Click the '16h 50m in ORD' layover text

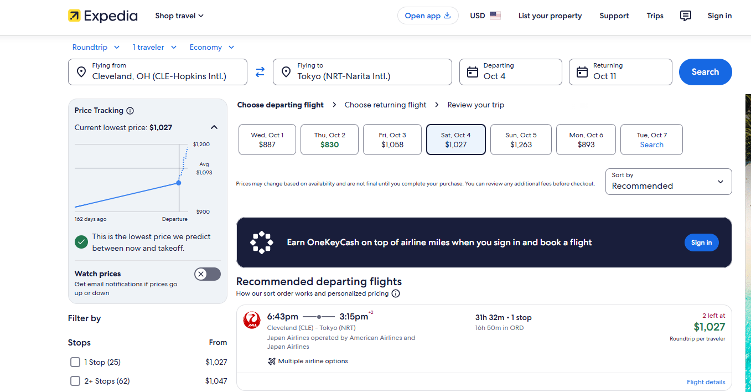[500, 328]
